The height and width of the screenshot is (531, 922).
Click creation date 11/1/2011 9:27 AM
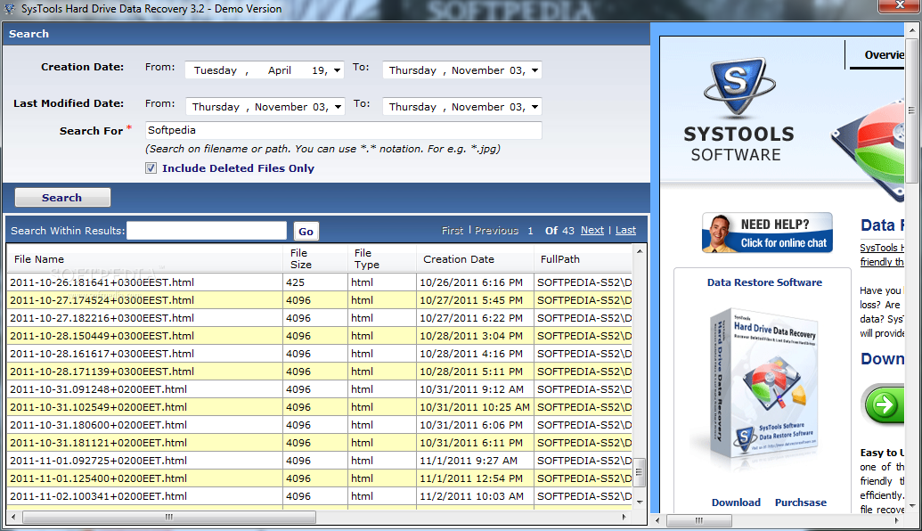pos(469,461)
